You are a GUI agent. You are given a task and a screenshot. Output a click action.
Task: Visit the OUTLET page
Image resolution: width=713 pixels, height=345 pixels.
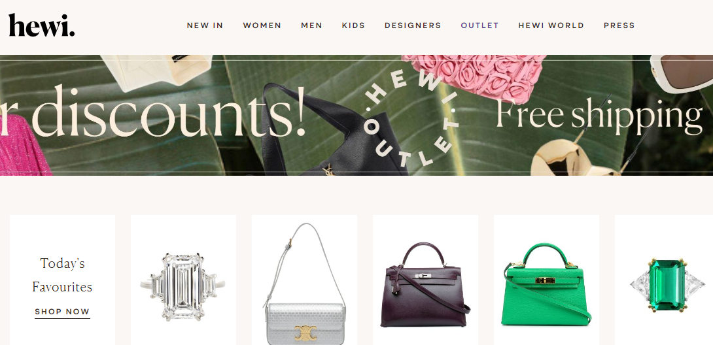point(479,25)
